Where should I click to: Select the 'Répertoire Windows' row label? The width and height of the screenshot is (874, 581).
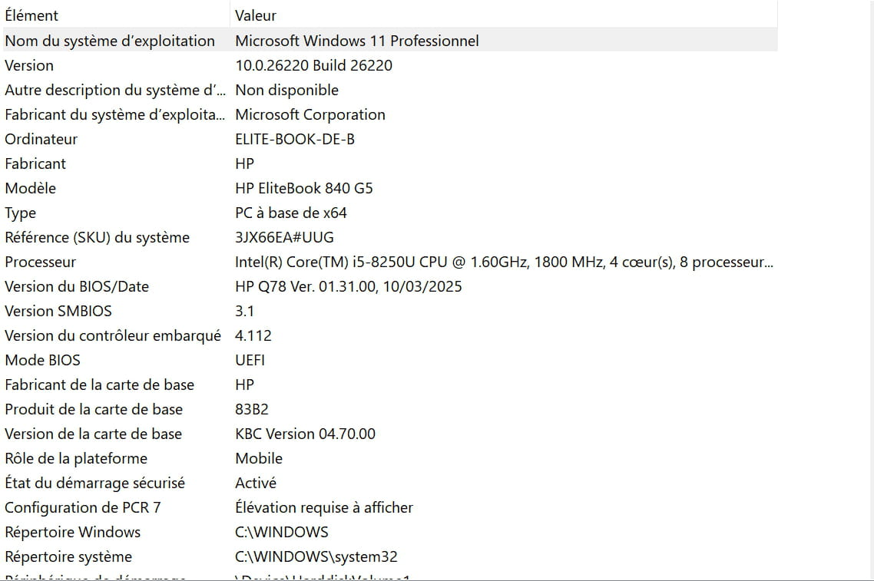point(72,532)
